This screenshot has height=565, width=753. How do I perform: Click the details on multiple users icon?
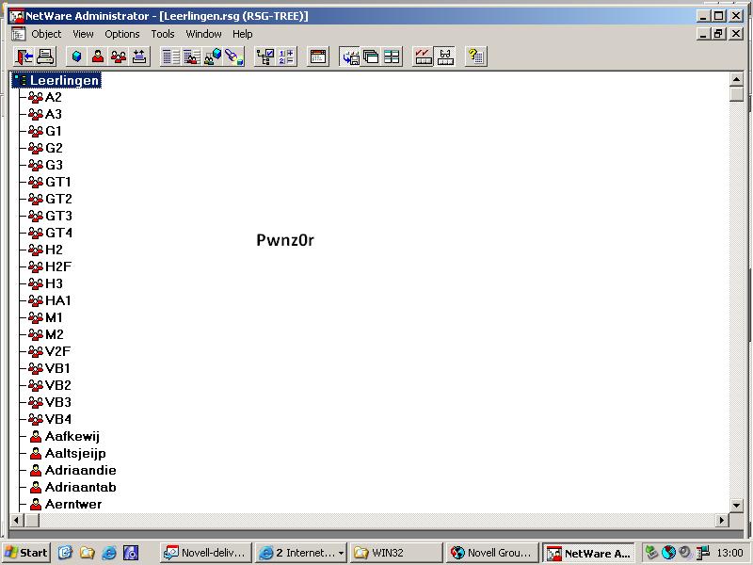tap(192, 56)
